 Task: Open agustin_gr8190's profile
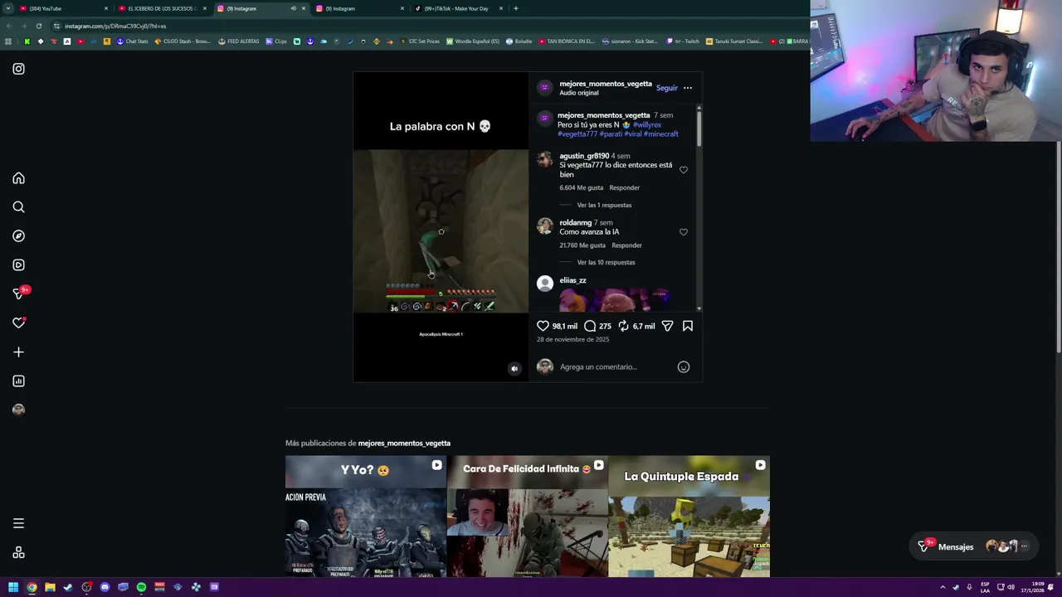[x=584, y=156]
